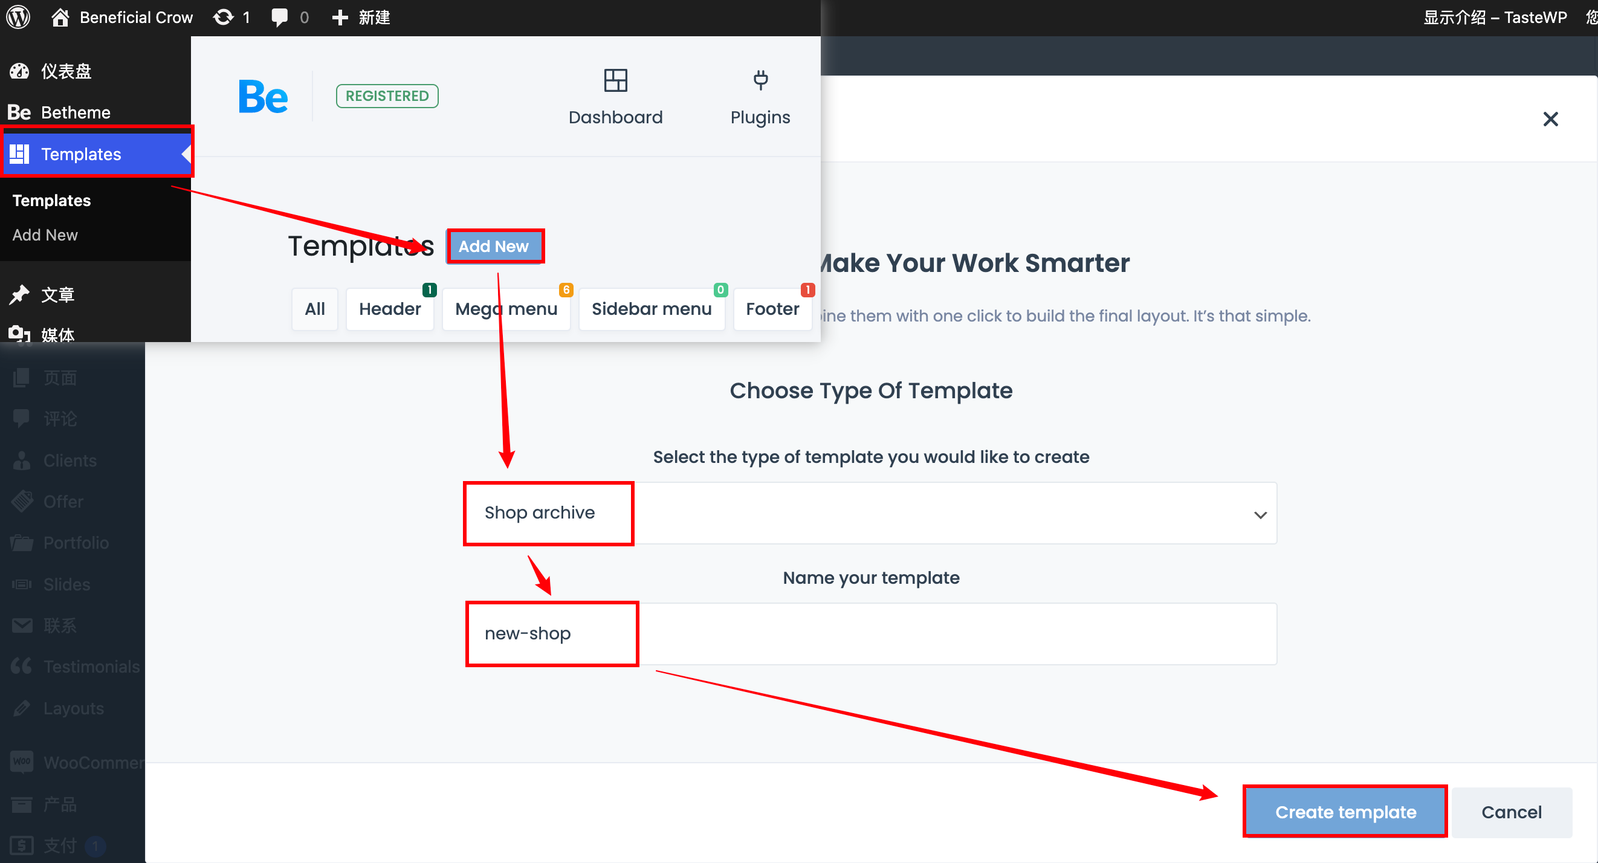Click the WordPress logo icon top-left
The height and width of the screenshot is (863, 1598).
20,16
